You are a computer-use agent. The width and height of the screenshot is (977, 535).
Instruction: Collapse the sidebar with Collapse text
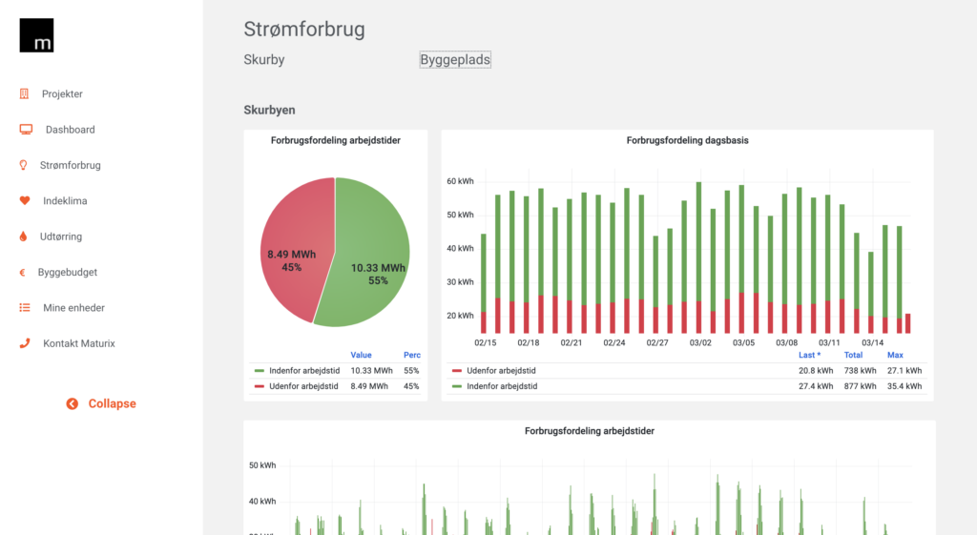[113, 403]
